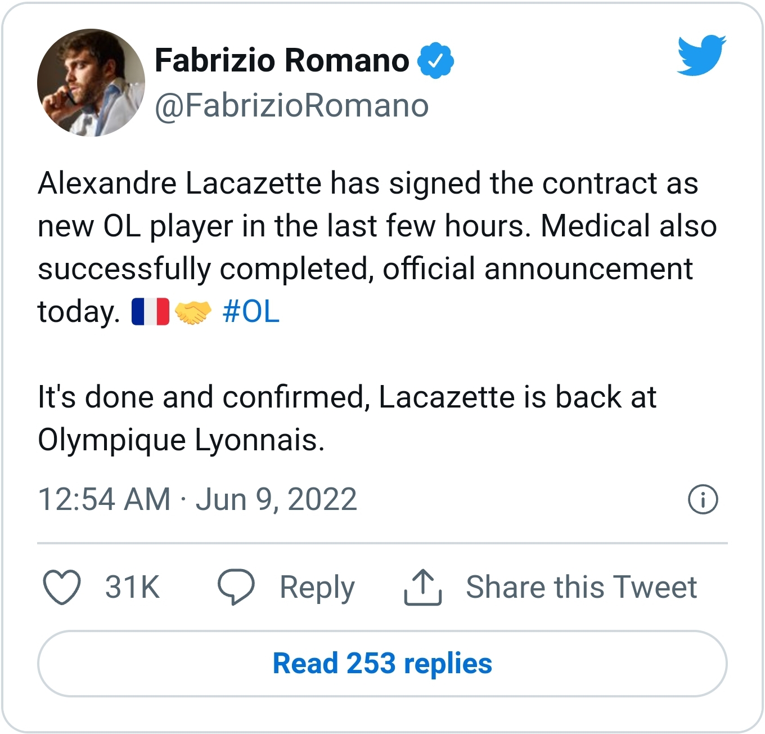Click the tweet paragraph about Lacazette signing
Image resolution: width=765 pixels, height=734 pixels.
368,226
